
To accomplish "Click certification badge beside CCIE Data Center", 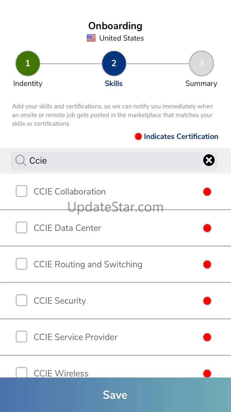I will 207,228.
